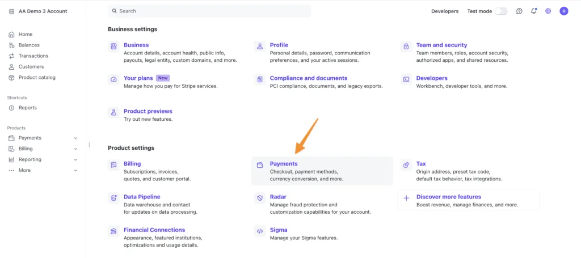
Task: Open the settings gear icon
Action: [548, 11]
